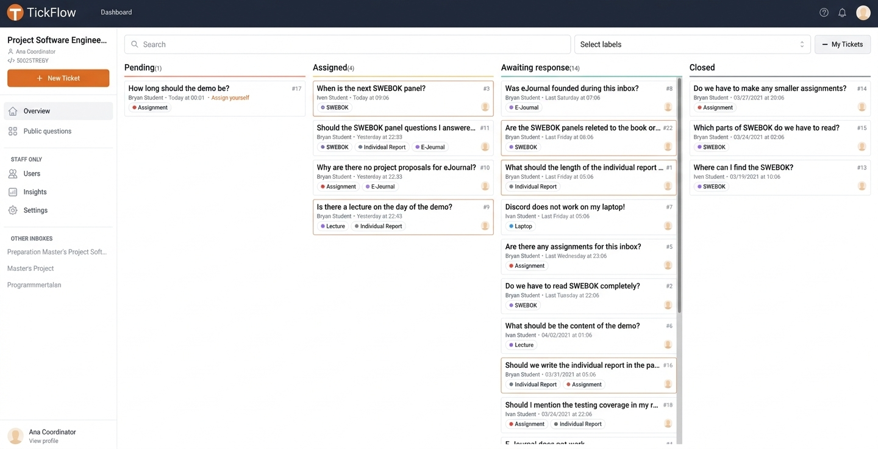Click the home icon next to Overview
This screenshot has width=878, height=449.
pos(12,110)
